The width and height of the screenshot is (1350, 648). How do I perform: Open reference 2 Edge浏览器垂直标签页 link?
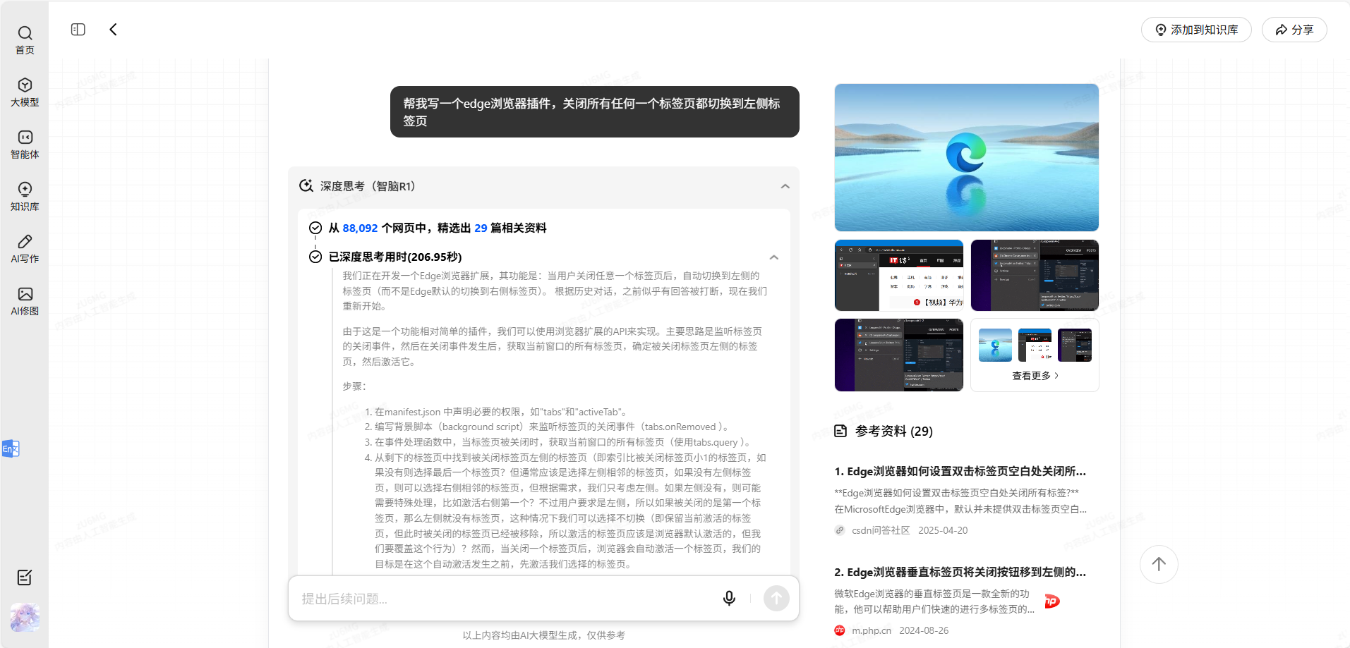(x=960, y=572)
